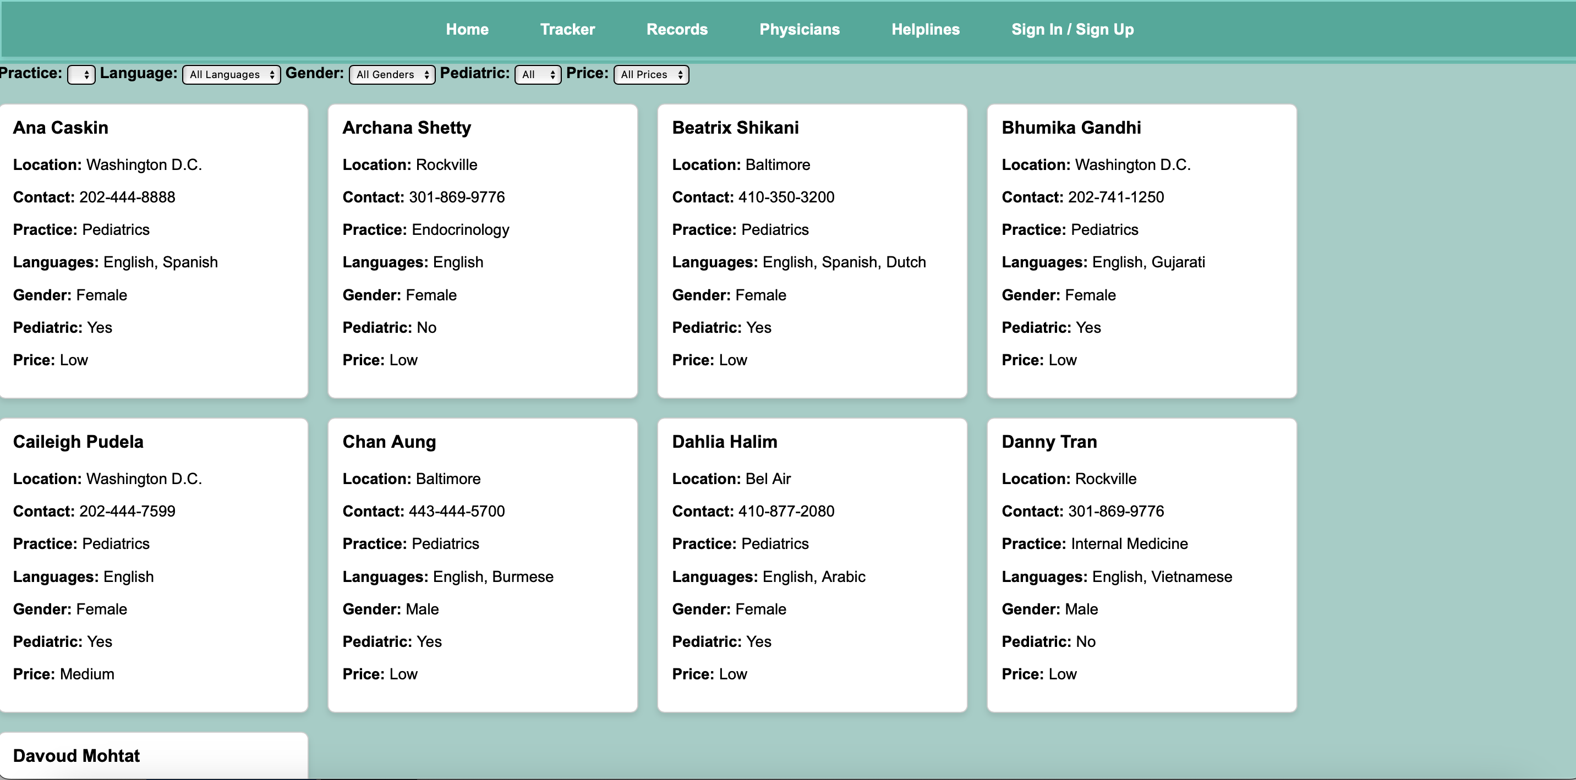Viewport: 1576px width, 780px height.
Task: Navigate to Records
Action: [x=677, y=29]
